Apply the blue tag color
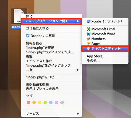 51,102
